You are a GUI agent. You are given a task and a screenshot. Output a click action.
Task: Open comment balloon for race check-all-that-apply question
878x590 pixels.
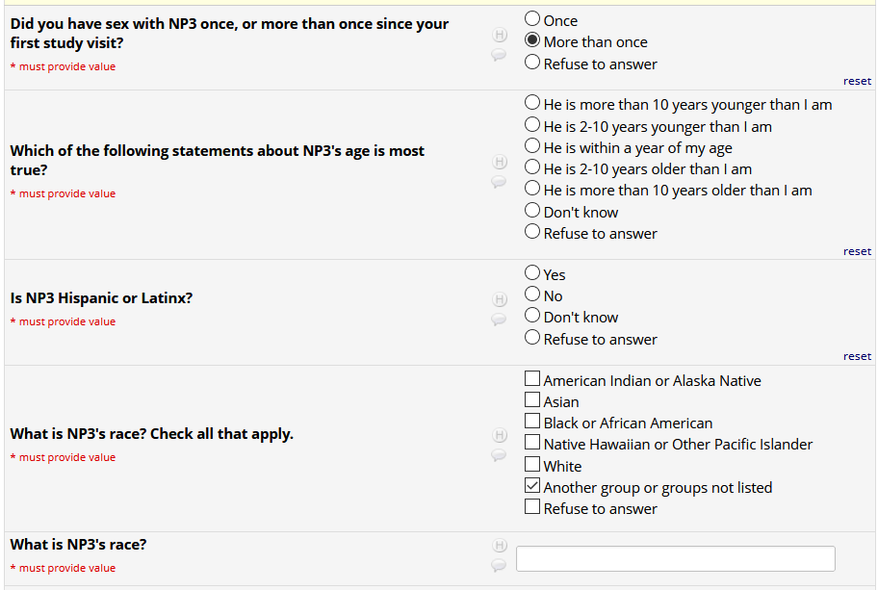499,455
